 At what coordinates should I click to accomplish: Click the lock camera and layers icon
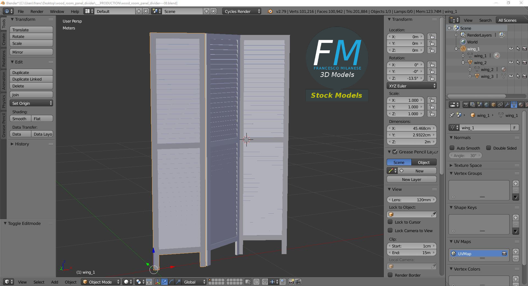pos(248,282)
